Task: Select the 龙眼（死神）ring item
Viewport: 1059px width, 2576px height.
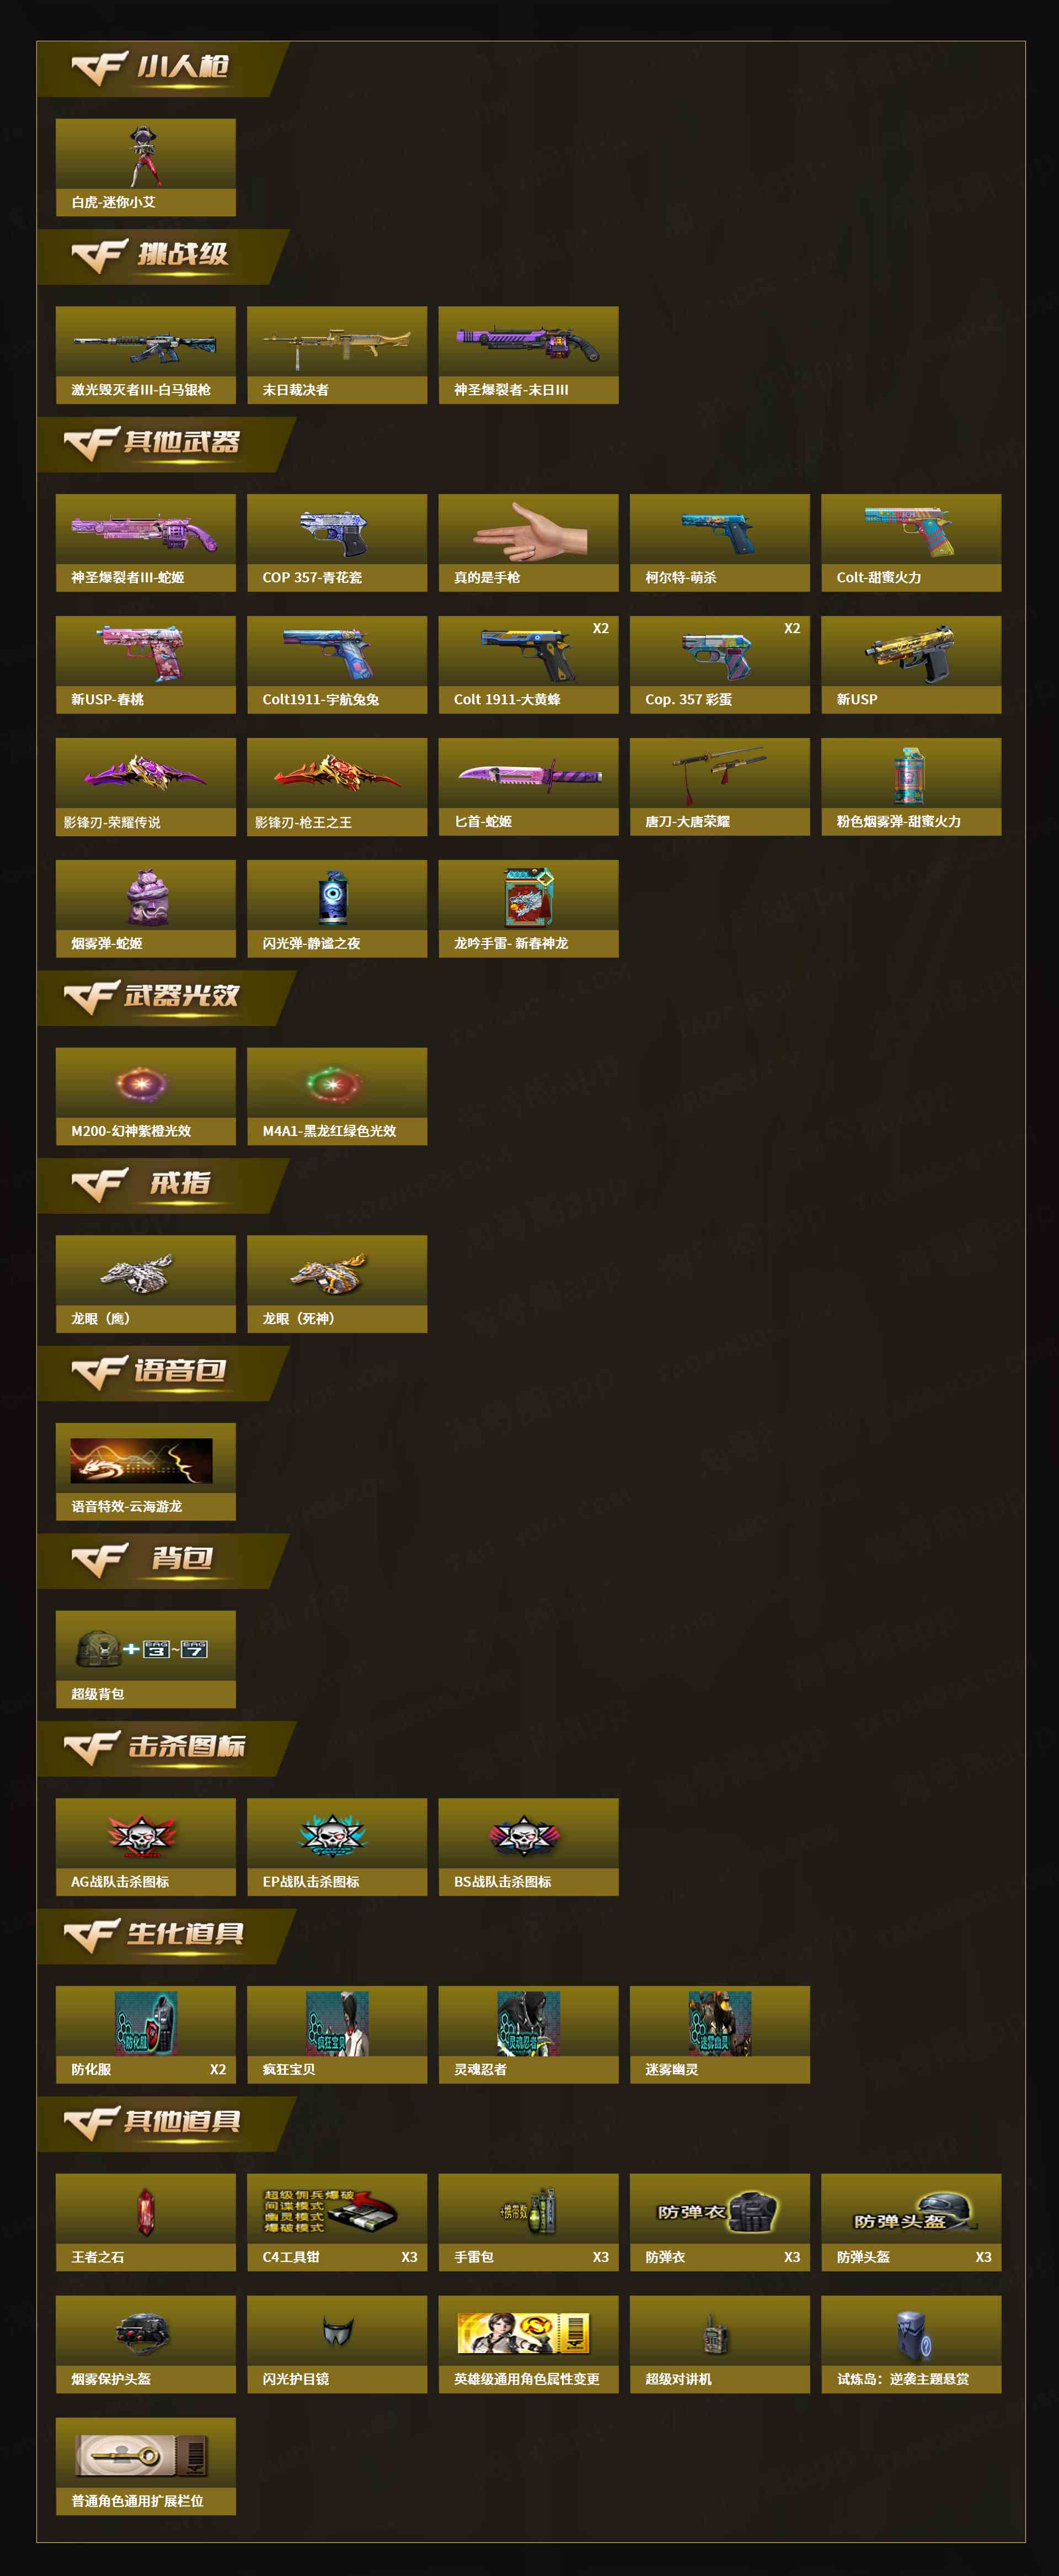Action: tap(336, 1284)
